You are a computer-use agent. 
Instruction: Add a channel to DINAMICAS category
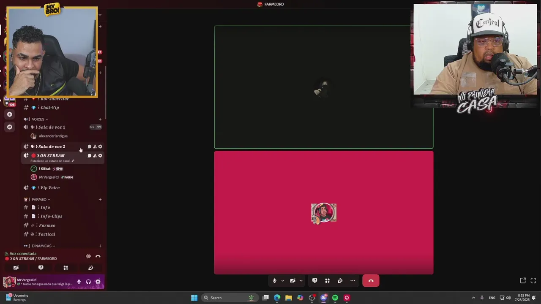pyautogui.click(x=100, y=246)
